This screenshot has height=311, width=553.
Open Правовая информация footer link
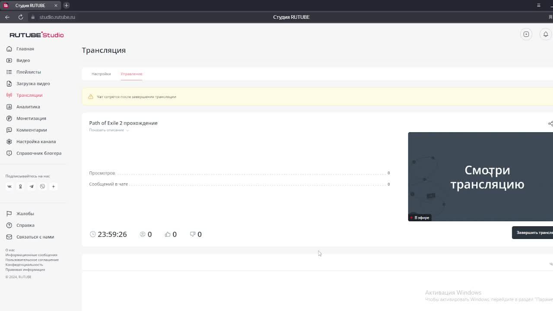[25, 270]
